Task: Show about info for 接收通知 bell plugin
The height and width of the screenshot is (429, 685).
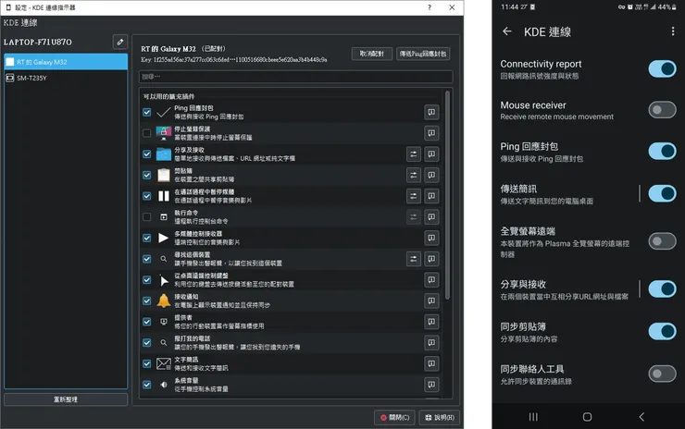Action: [x=431, y=300]
